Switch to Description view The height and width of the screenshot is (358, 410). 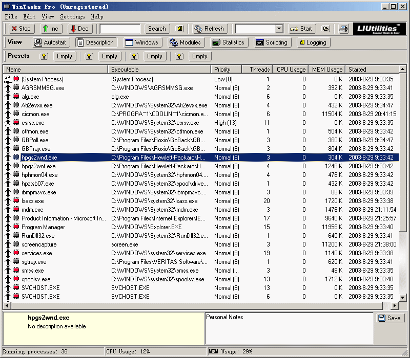(x=96, y=42)
